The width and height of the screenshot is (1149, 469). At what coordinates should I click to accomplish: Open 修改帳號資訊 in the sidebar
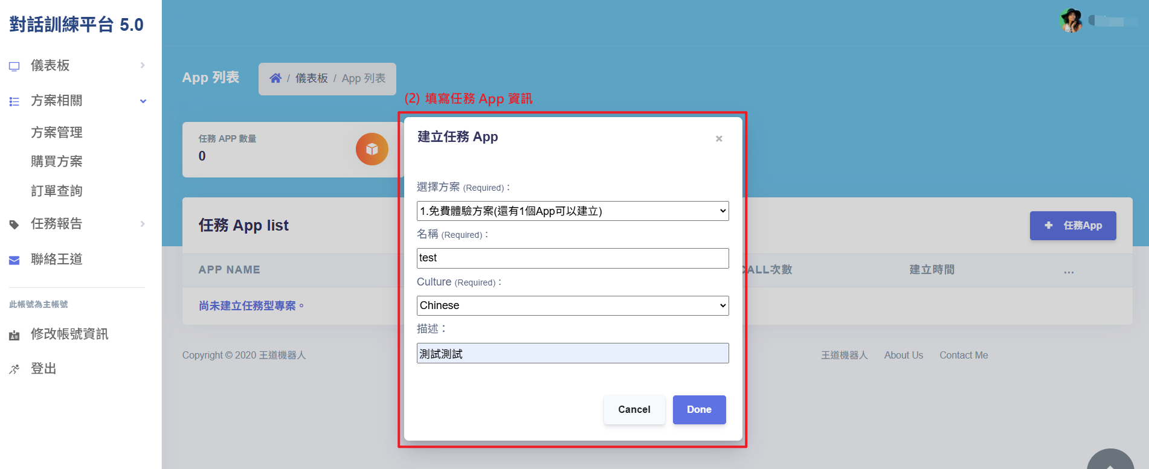69,334
